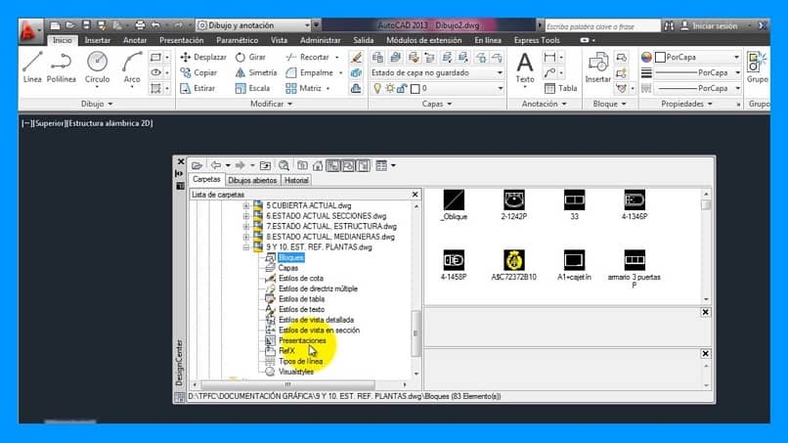Expand 5.CUBIERTA ACTUAL.dwg tree node
Screen dimensions: 788x443
(x=246, y=205)
